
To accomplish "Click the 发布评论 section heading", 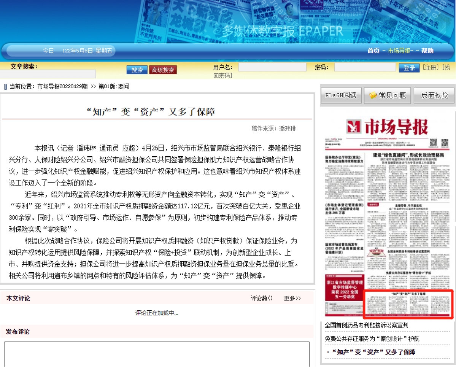I will click(18, 332).
